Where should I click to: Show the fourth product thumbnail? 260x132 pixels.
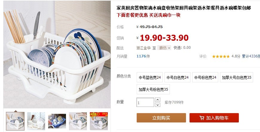pyautogui.click(x=78, y=121)
